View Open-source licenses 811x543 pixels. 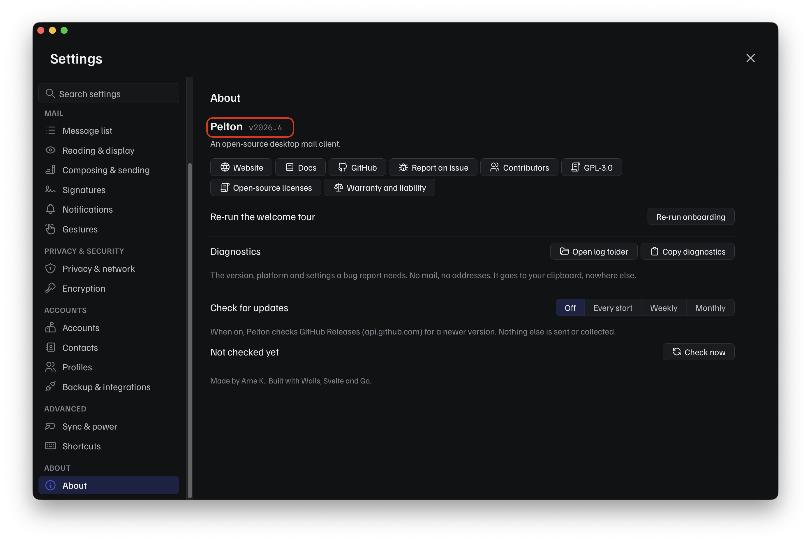pyautogui.click(x=266, y=188)
